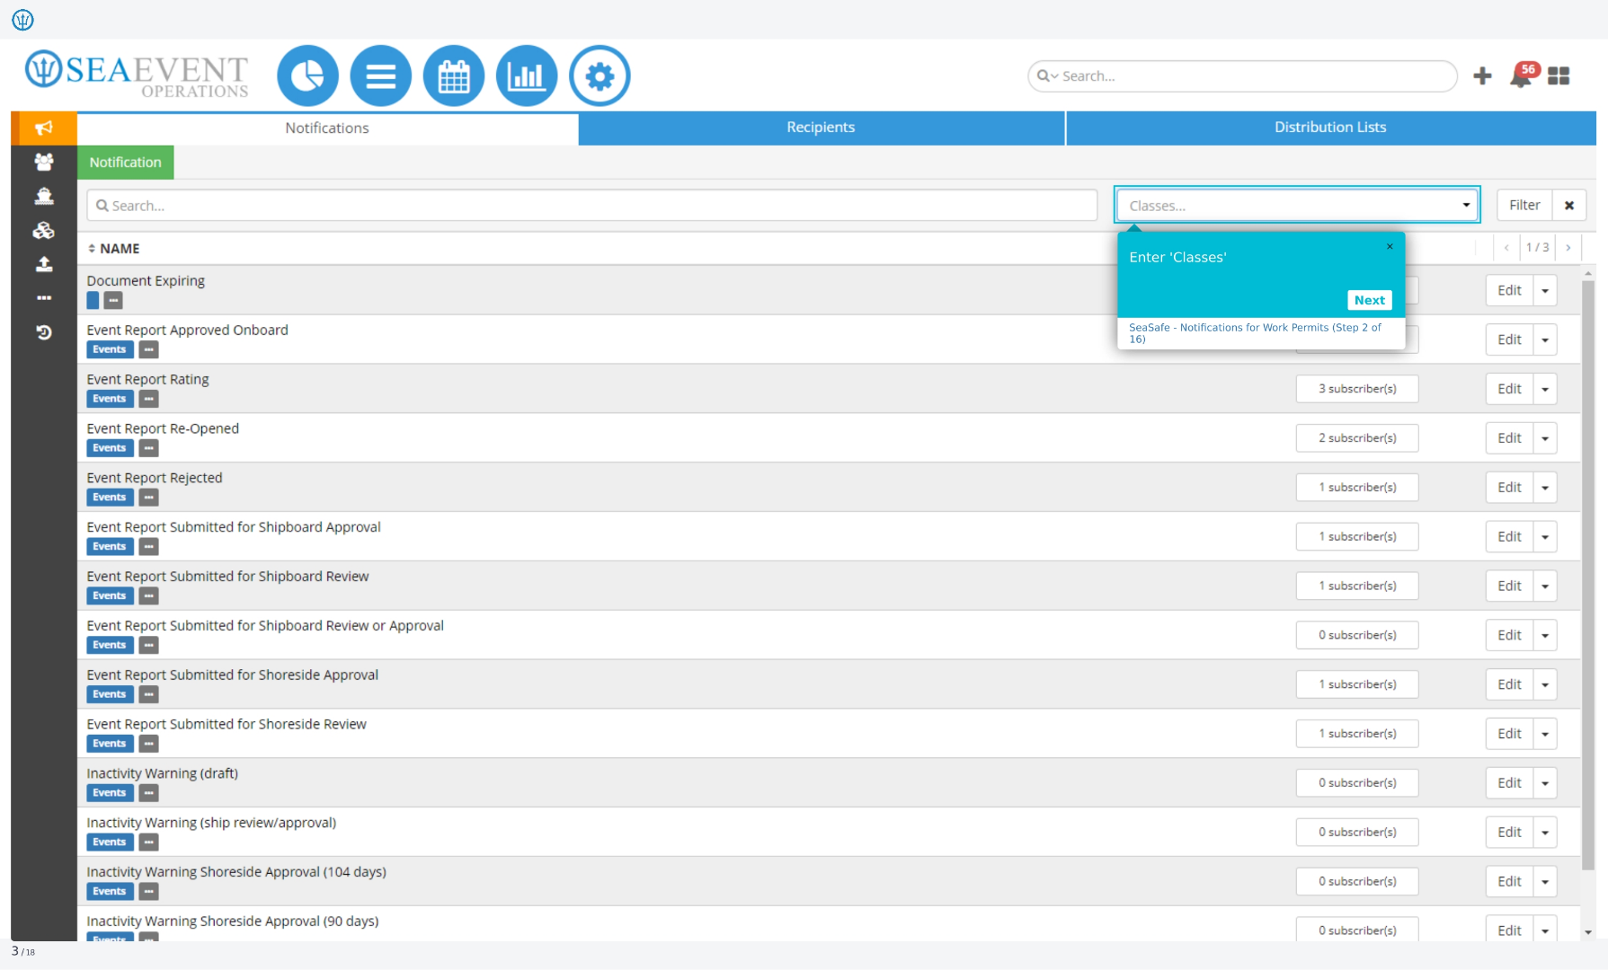Image resolution: width=1608 pixels, height=970 pixels.
Task: Click the scrollbar down arrow
Action: 1588,932
